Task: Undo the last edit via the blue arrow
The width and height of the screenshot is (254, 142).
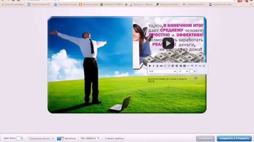Action: coord(192,66)
